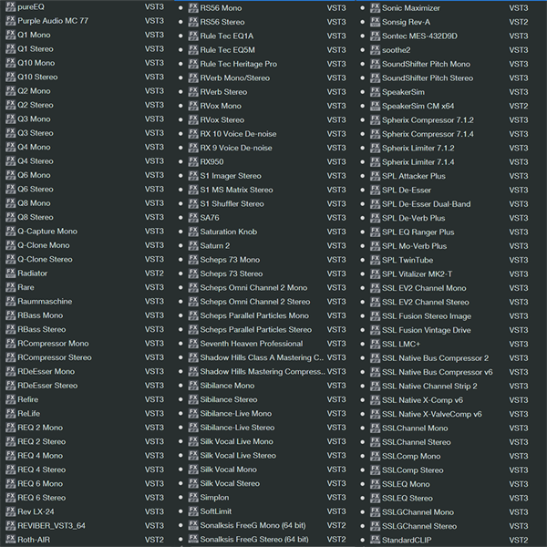Viewport: 547px width, 547px height.
Task: Click the FX icon beside Seventh Heaven Professional
Action: [193, 344]
